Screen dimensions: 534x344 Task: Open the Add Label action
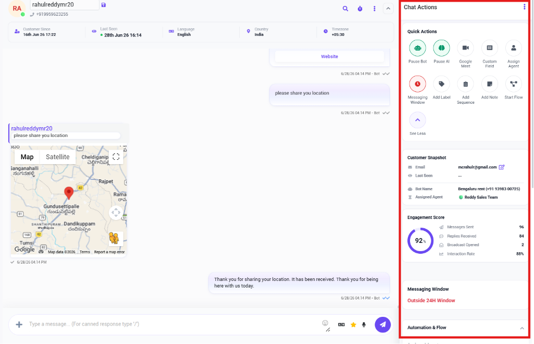442,84
